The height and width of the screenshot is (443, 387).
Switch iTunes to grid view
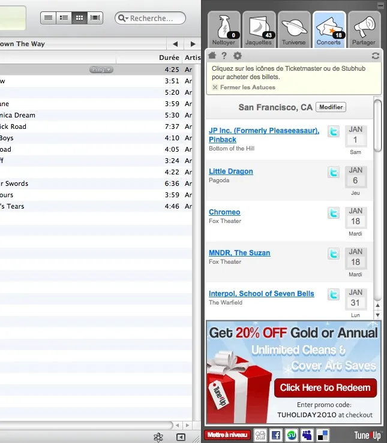point(79,18)
